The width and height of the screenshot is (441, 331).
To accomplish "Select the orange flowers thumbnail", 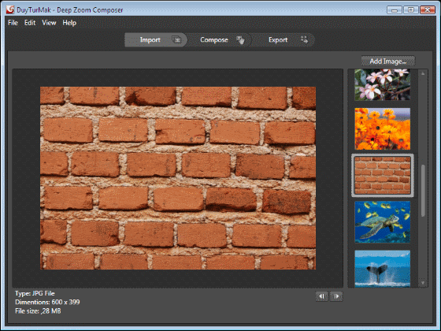I will point(382,128).
